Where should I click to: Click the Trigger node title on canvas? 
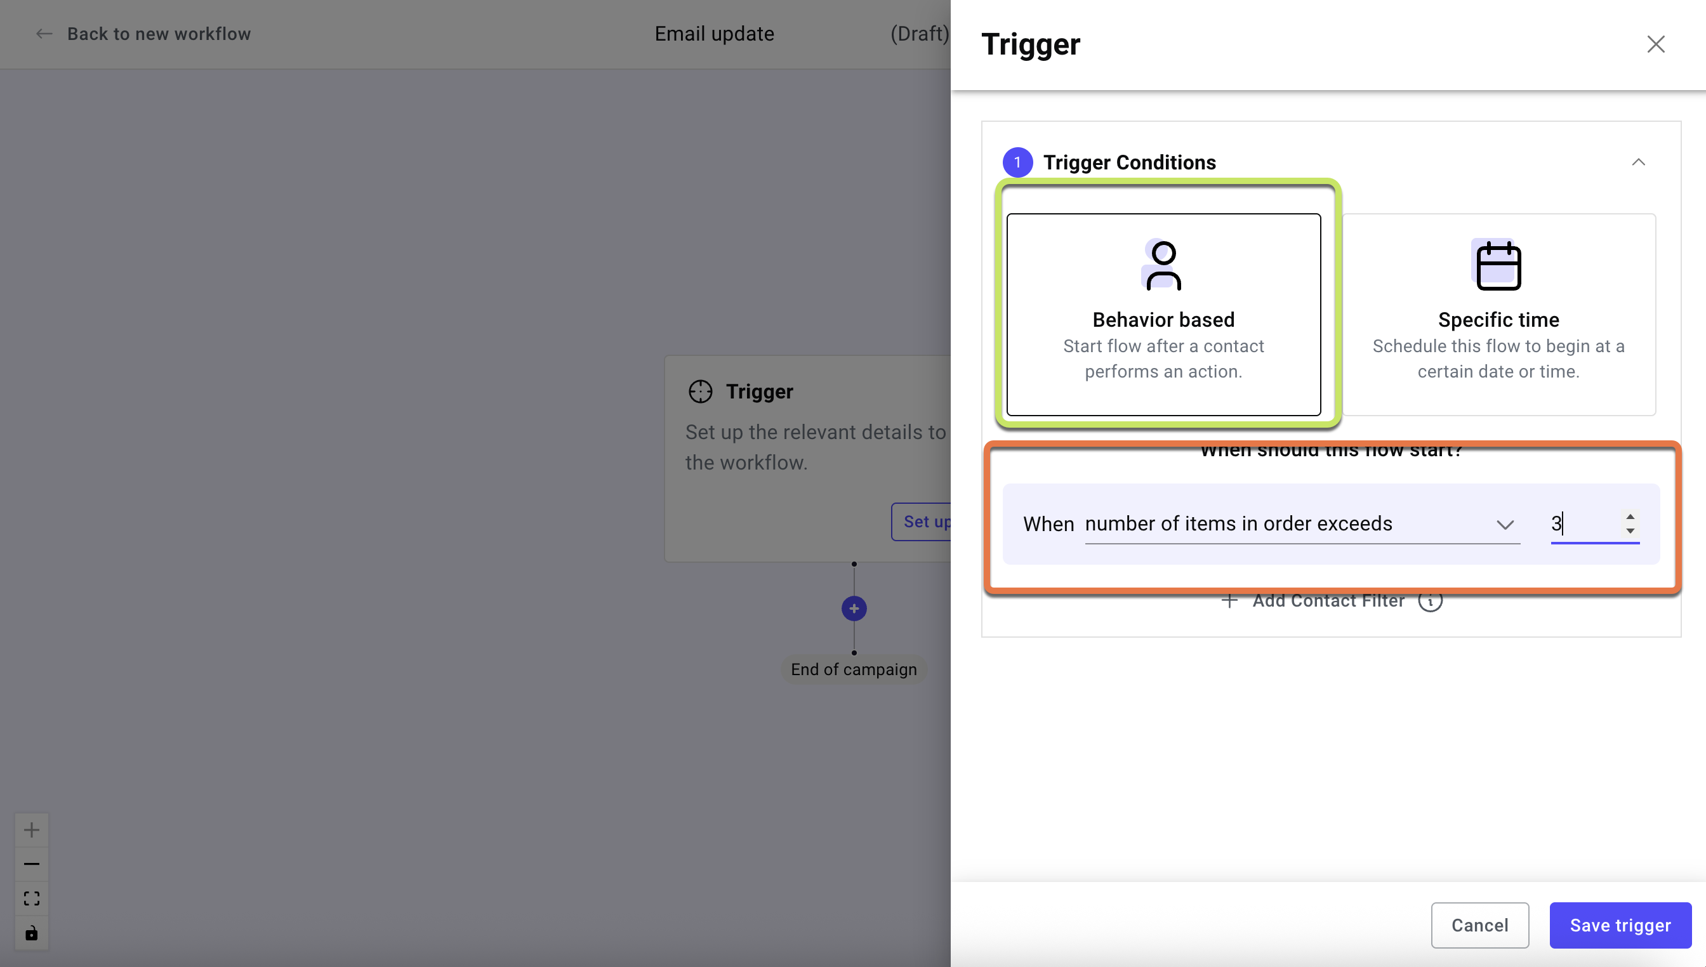click(759, 391)
